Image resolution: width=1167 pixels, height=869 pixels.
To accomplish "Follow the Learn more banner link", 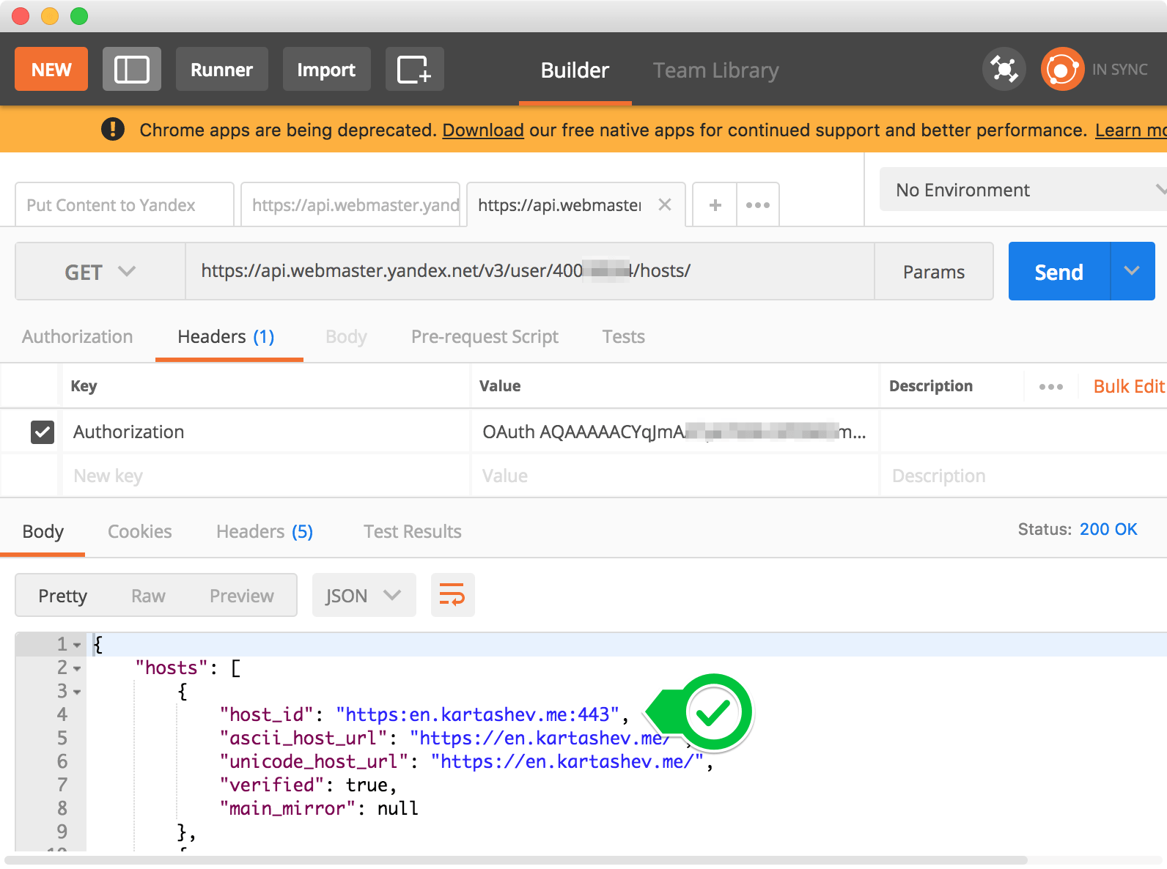I will (1131, 130).
